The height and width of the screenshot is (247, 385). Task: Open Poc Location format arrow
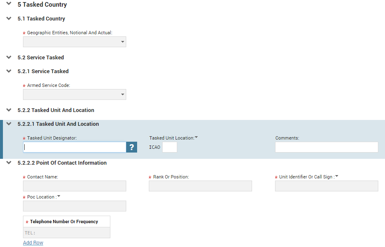coord(59,196)
